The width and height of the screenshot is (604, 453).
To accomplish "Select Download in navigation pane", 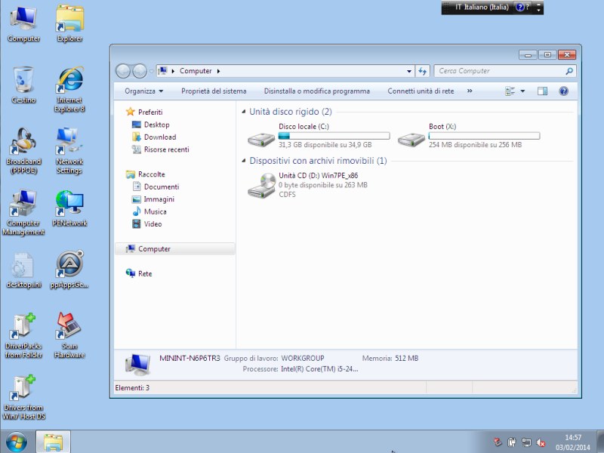I will pyautogui.click(x=154, y=137).
